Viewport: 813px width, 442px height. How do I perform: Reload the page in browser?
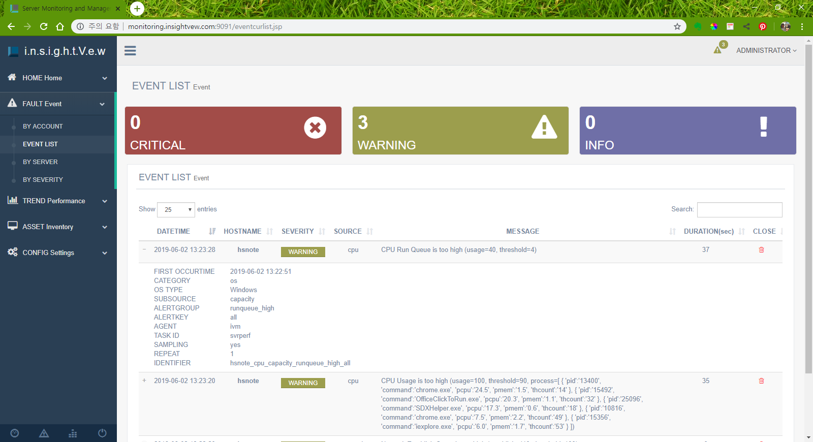[x=44, y=26]
